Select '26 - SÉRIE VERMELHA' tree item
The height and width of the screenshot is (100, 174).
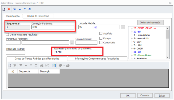click(145, 28)
